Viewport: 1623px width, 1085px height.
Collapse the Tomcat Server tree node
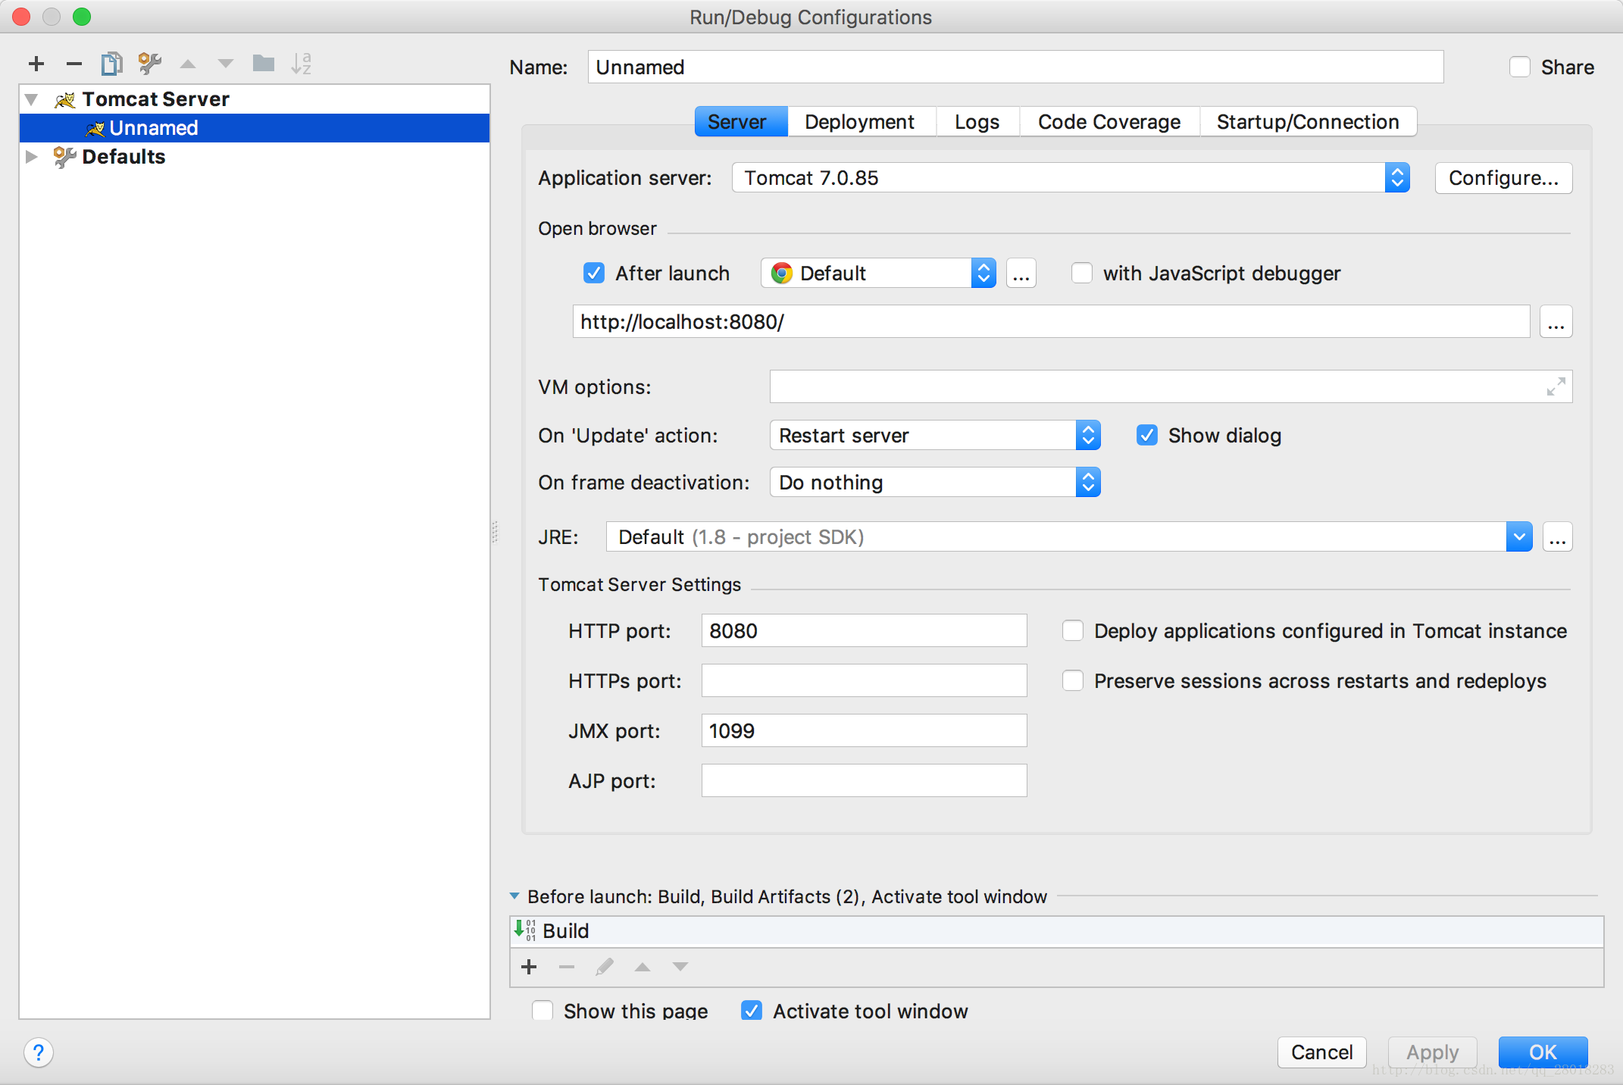click(32, 99)
